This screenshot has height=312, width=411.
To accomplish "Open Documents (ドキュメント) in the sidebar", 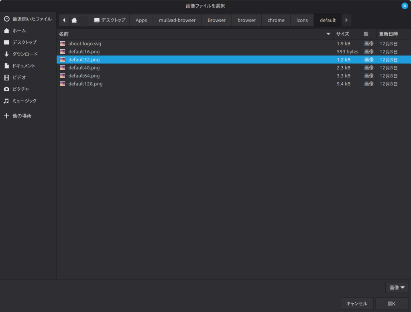I will click(24, 66).
